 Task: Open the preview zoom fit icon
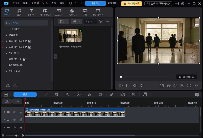tap(182, 86)
